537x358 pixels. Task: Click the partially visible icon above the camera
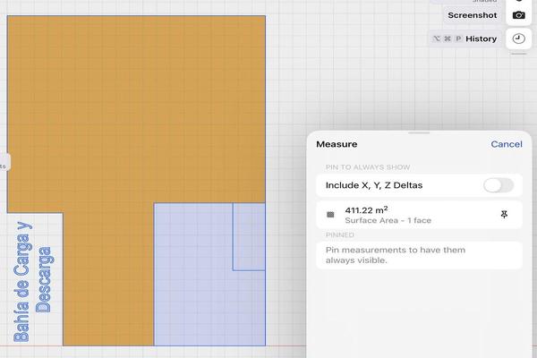click(x=518, y=1)
